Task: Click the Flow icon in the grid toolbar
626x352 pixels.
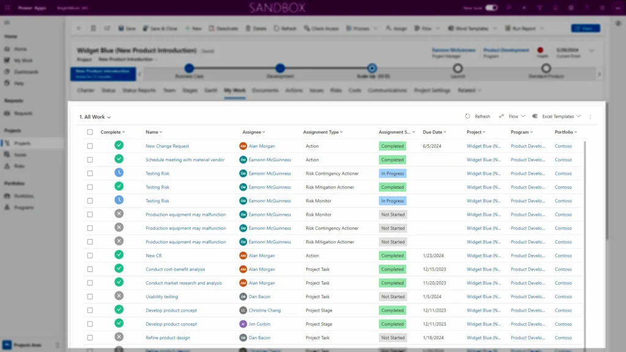Action: 501,116
